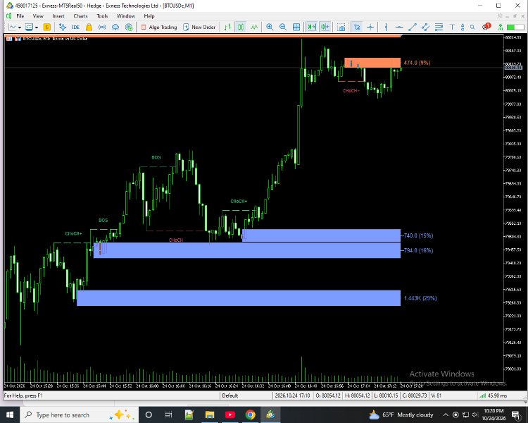
Task: Open the VPS cloud hosting icon
Action: click(x=115, y=27)
